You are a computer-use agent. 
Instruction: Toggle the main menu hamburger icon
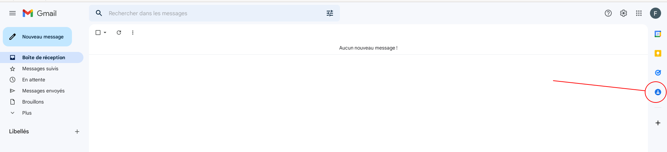click(13, 13)
